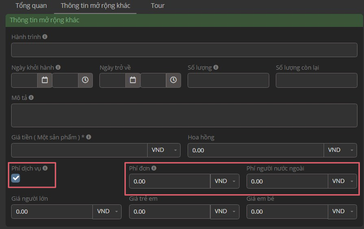Image resolution: width=364 pixels, height=229 pixels.
Task: Switch to the Tổng quan tab
Action: [31, 6]
